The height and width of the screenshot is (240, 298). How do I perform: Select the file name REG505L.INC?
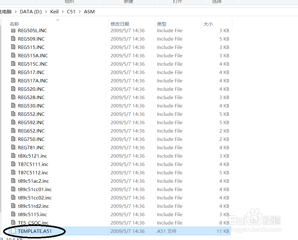pos(33,30)
